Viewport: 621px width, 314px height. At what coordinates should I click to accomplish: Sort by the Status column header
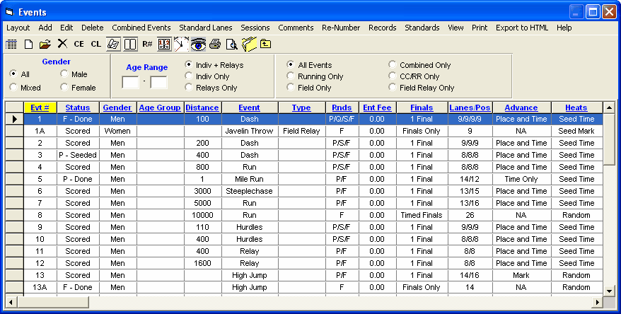[78, 107]
